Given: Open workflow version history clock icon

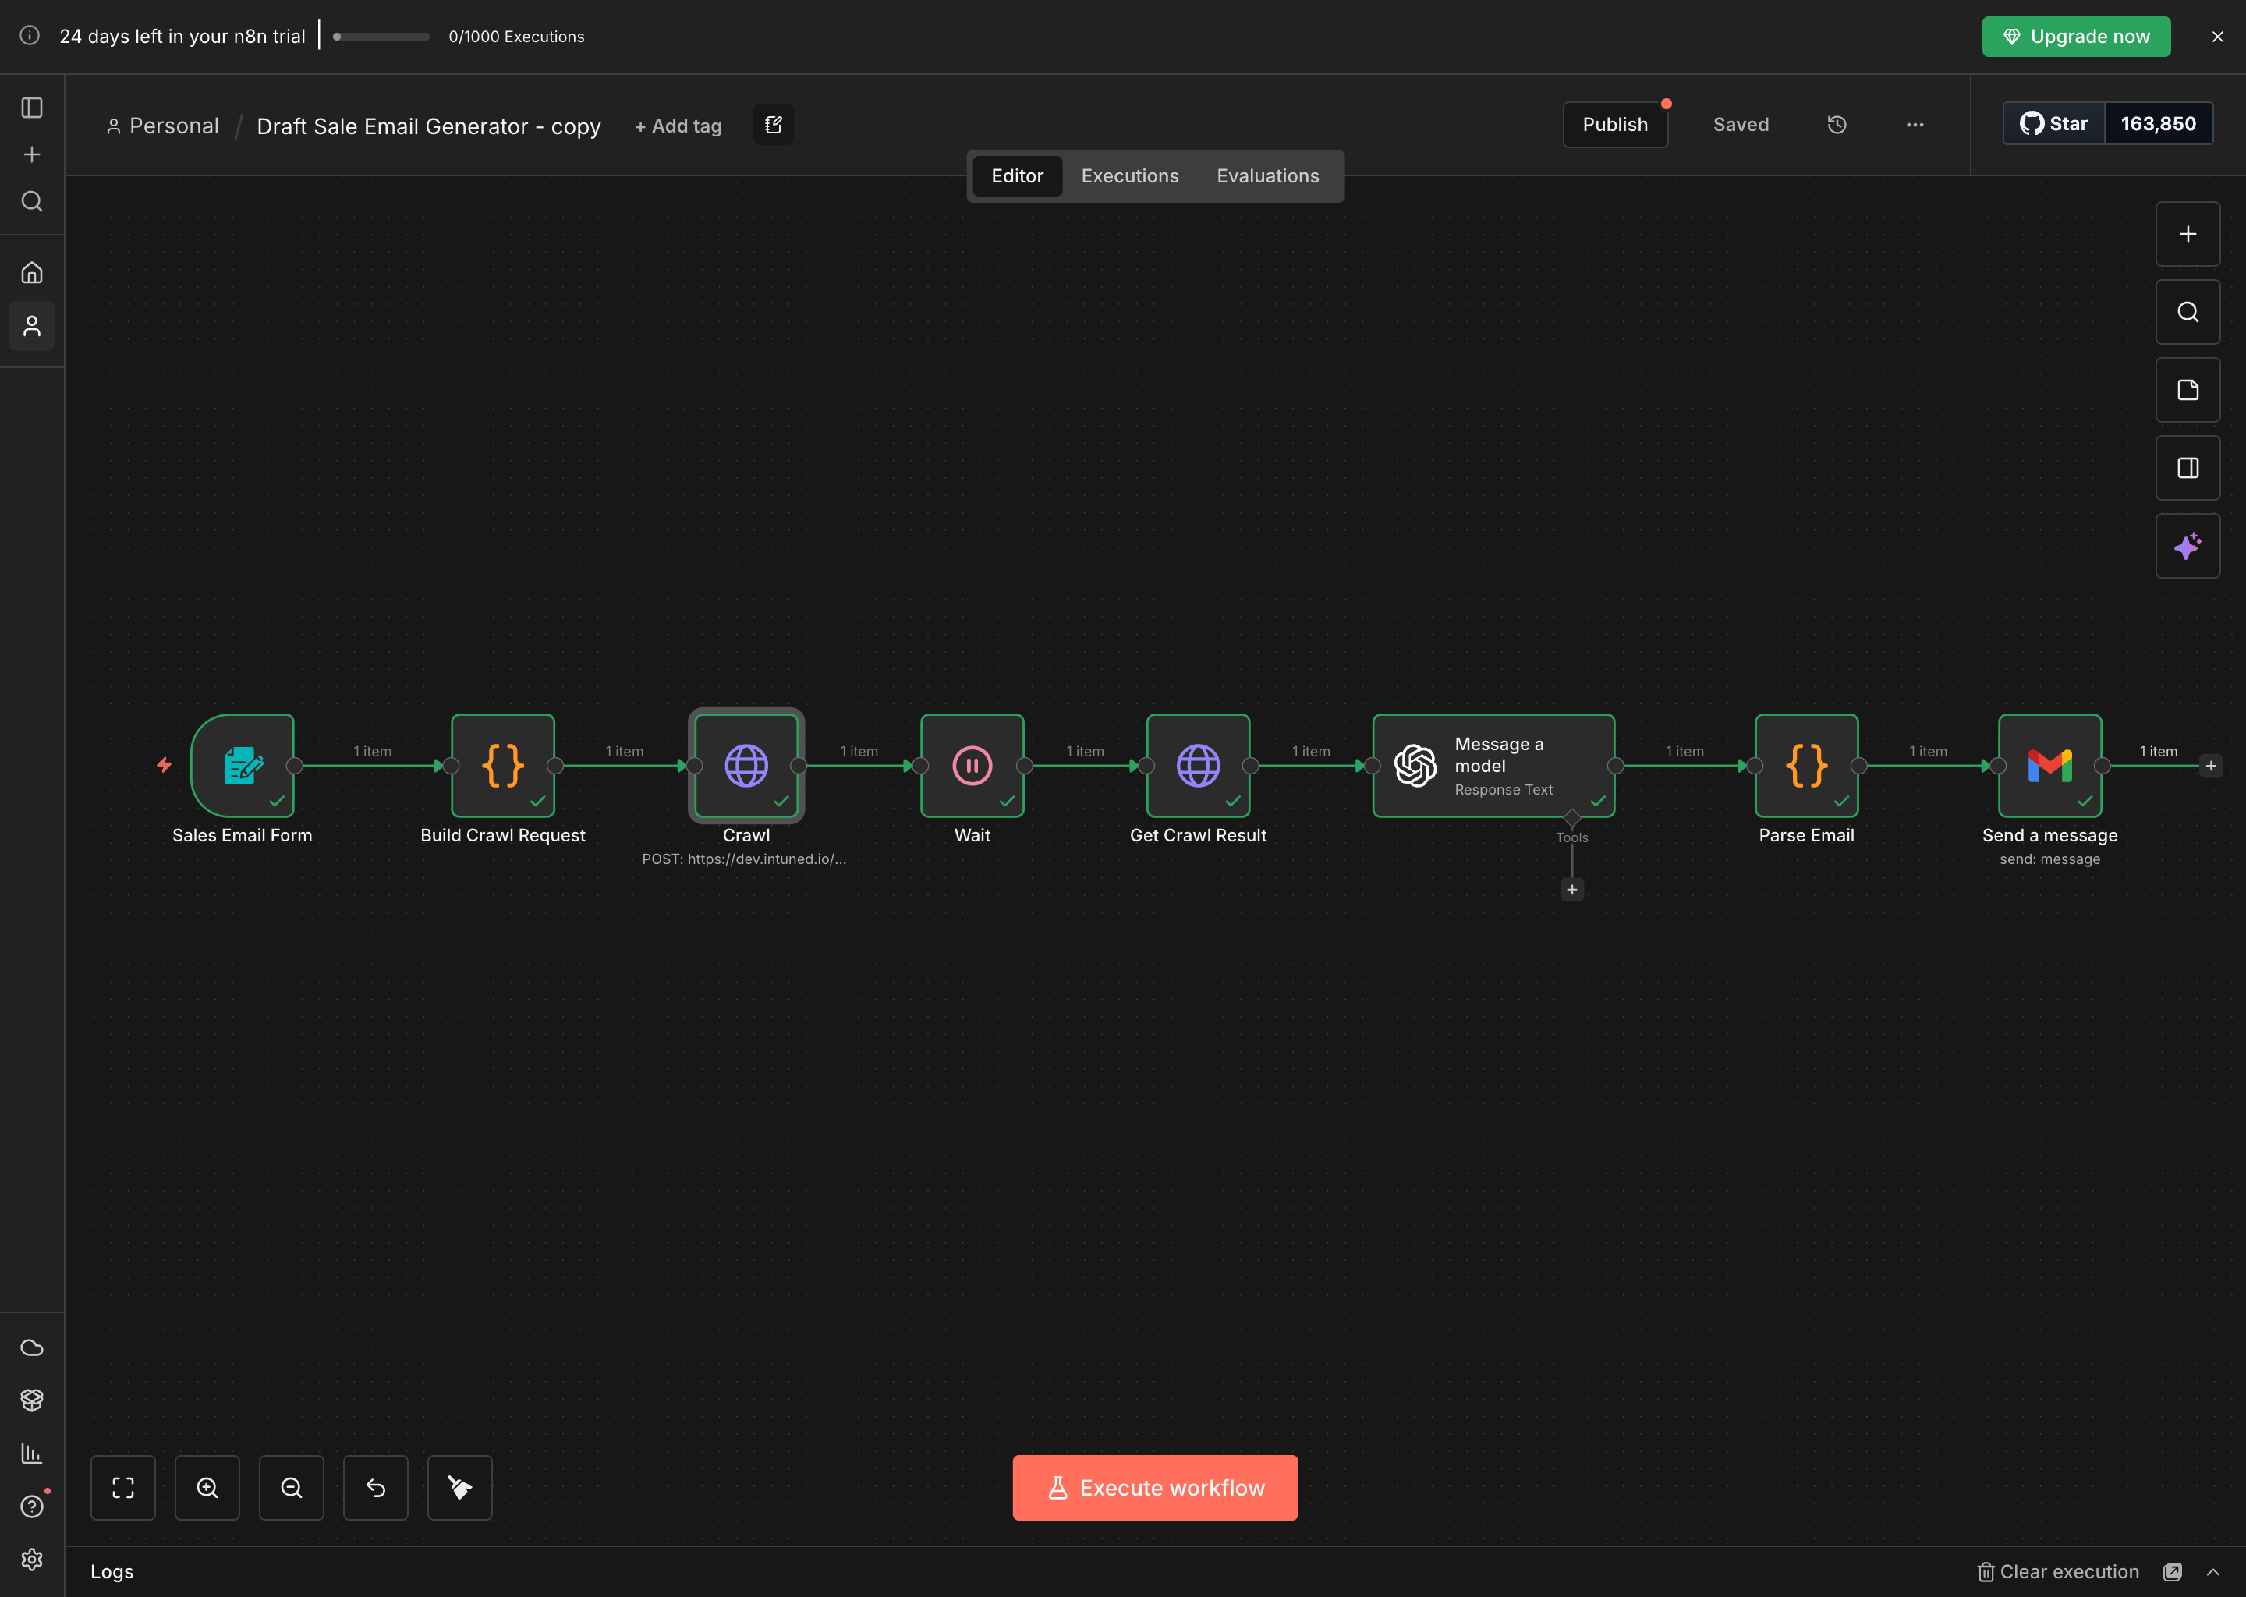Looking at the screenshot, I should [x=1837, y=124].
